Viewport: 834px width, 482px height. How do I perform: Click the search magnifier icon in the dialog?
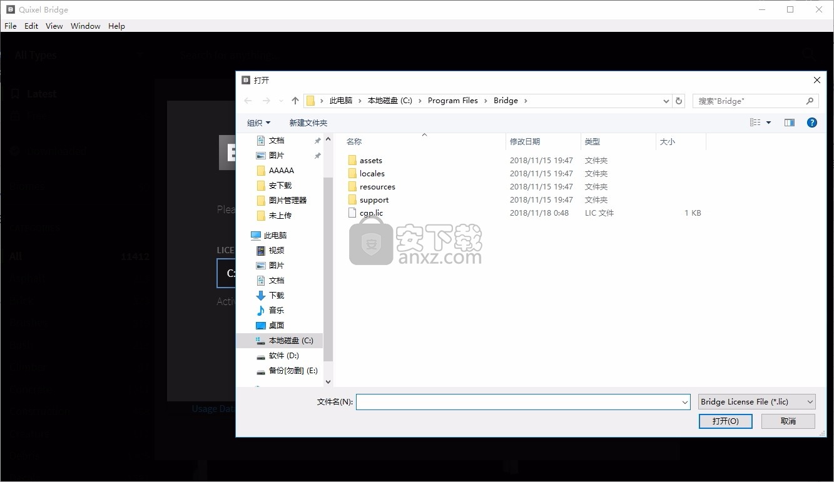click(x=809, y=101)
